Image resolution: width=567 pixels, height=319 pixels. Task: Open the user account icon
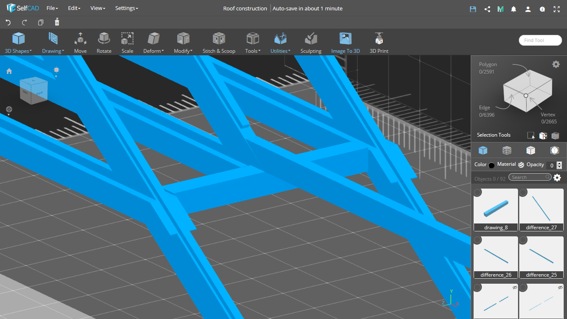(x=528, y=9)
